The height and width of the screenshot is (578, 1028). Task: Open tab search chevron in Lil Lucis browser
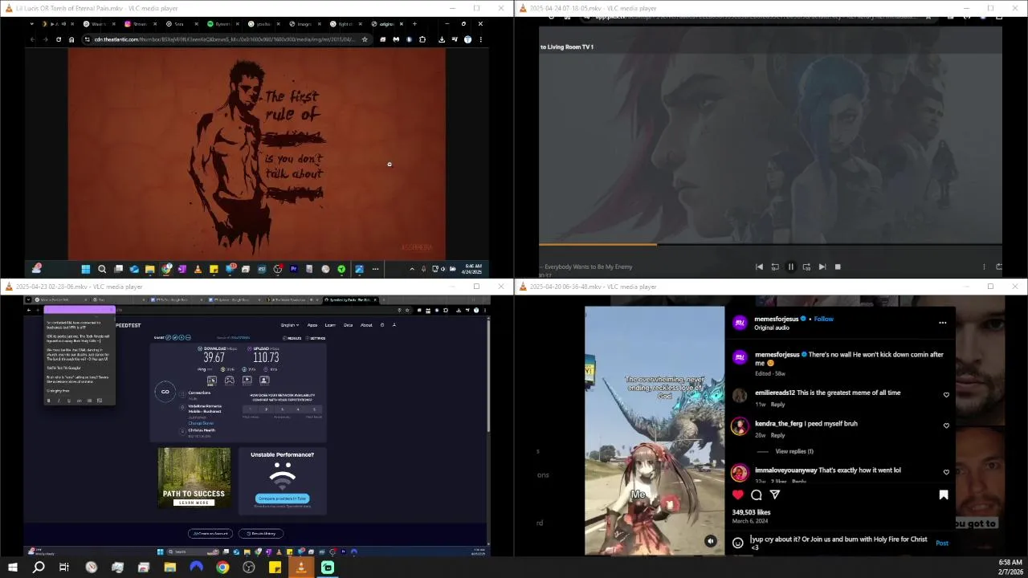coord(32,24)
